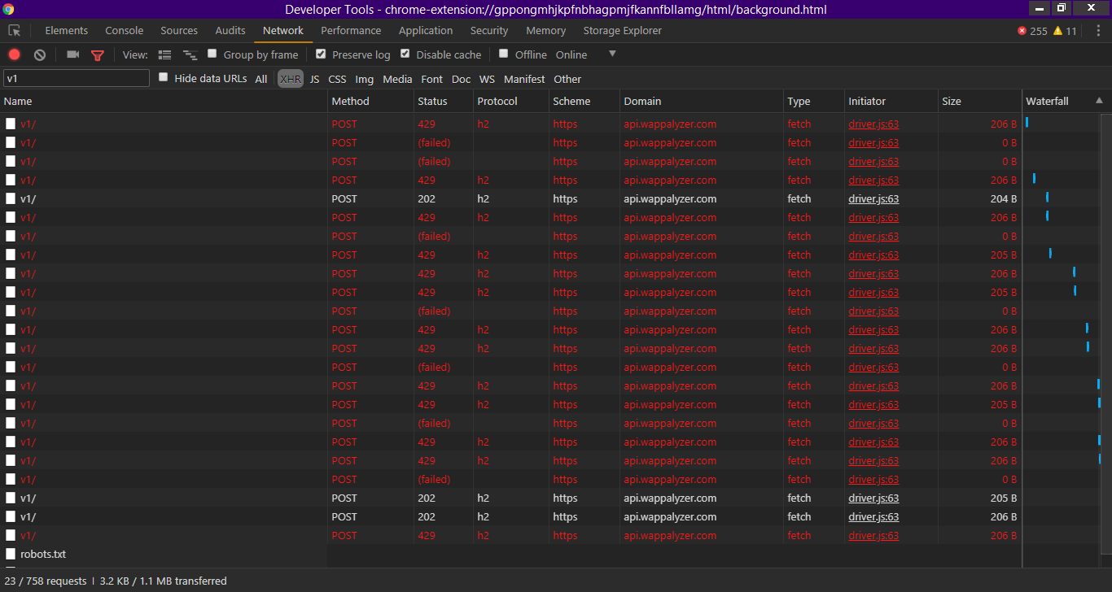Switch to large request rows view
This screenshot has width=1112, height=592.
165,54
